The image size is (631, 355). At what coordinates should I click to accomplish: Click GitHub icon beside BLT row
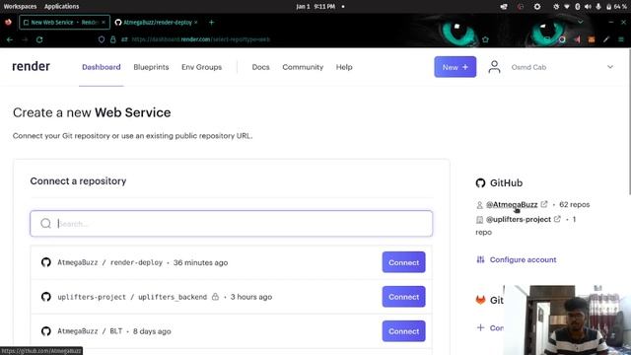pos(46,331)
